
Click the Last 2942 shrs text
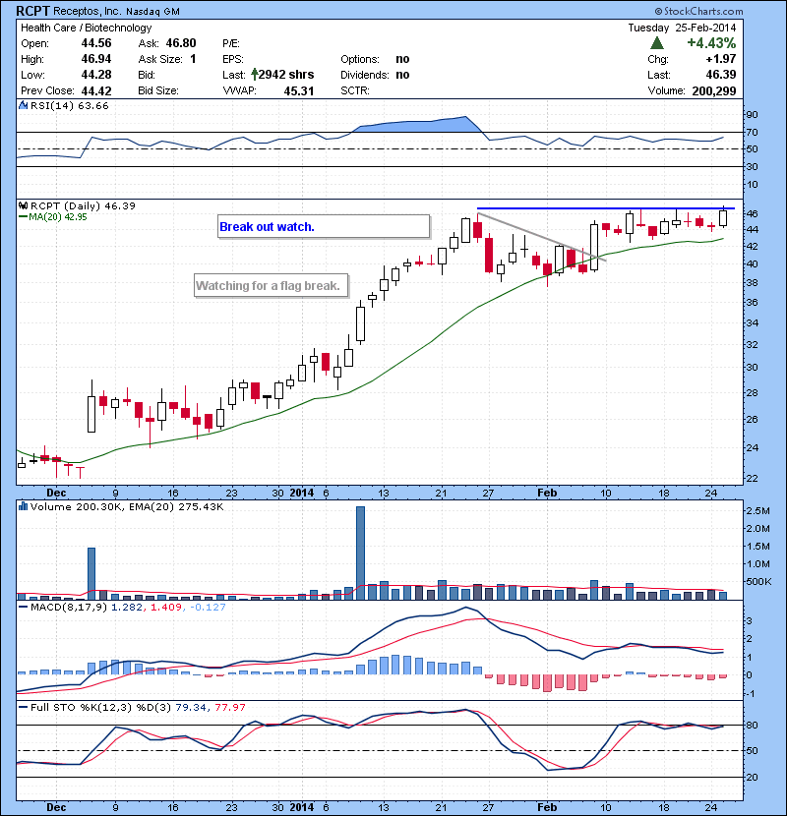coord(286,75)
